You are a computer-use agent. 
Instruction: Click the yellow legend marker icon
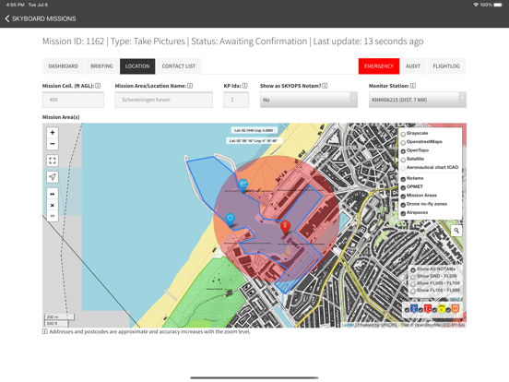(441, 308)
